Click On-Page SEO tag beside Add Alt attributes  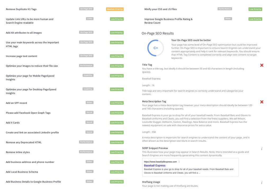point(86,32)
